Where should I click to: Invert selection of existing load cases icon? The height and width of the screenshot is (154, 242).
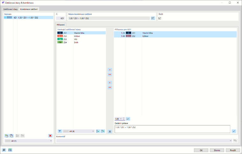[103, 131]
